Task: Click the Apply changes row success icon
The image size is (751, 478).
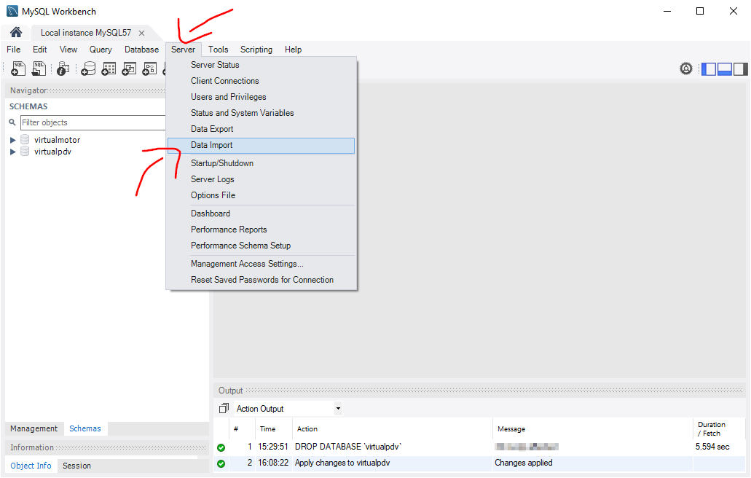Action: [x=221, y=463]
